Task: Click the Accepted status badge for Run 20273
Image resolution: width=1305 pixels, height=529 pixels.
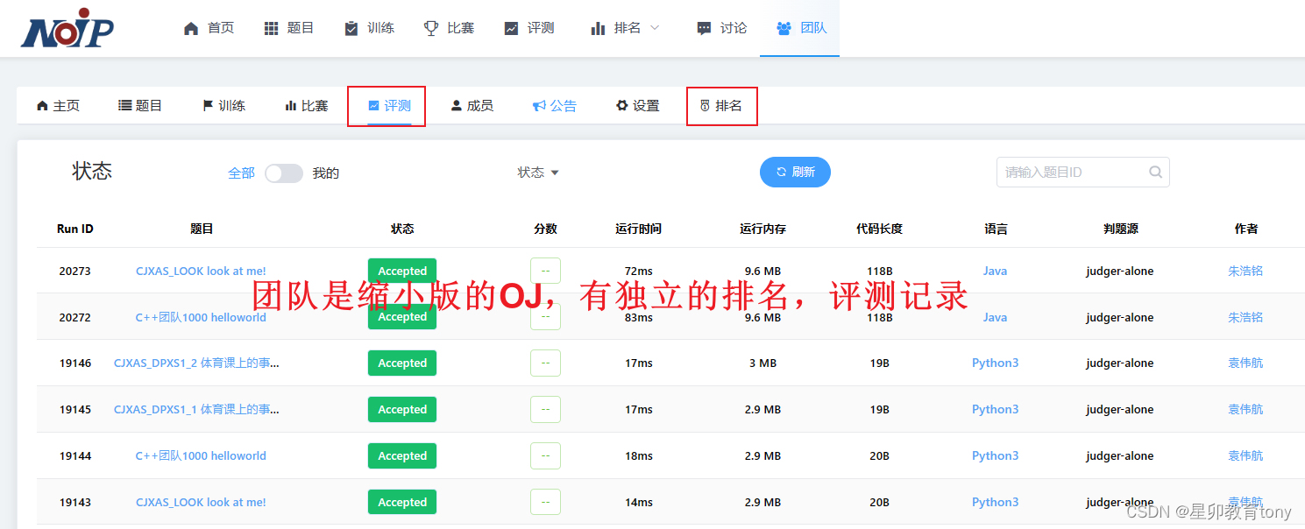Action: click(x=401, y=271)
